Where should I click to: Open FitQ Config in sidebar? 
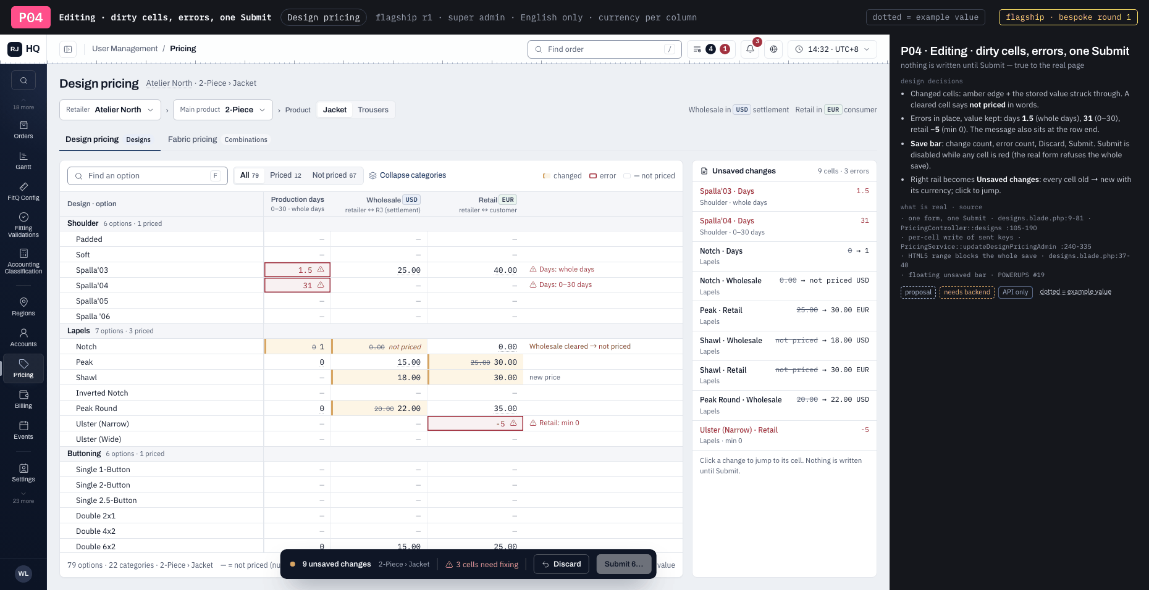click(23, 191)
